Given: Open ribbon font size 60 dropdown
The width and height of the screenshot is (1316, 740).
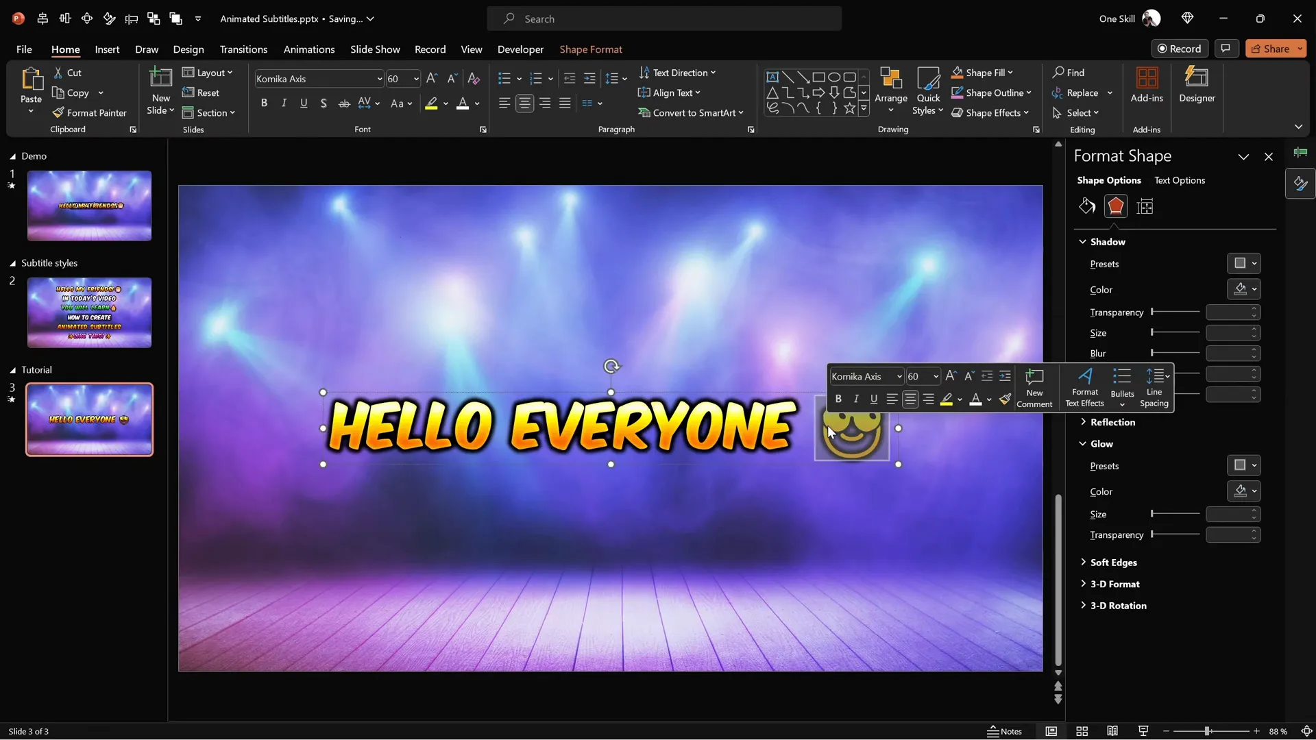Looking at the screenshot, I should 415,79.
